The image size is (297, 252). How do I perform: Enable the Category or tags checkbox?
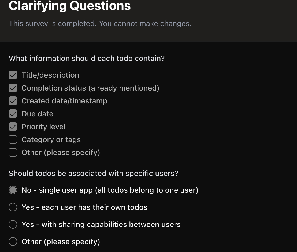[x=13, y=139]
